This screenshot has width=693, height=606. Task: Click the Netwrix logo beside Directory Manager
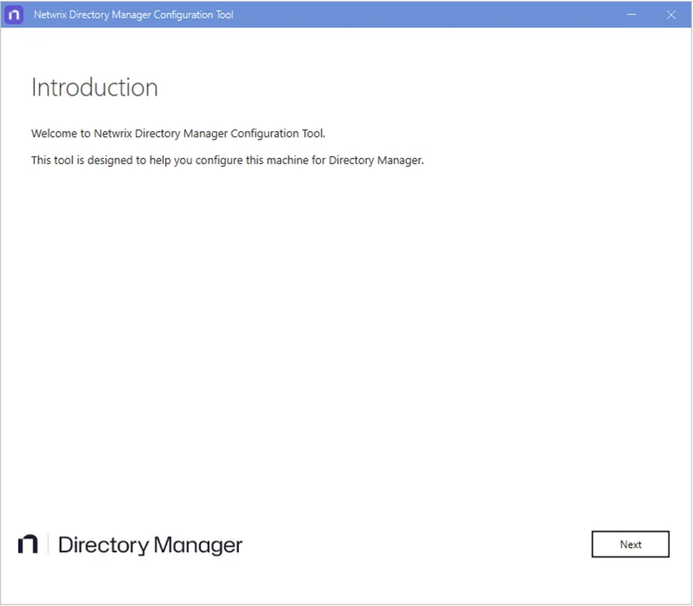28,543
